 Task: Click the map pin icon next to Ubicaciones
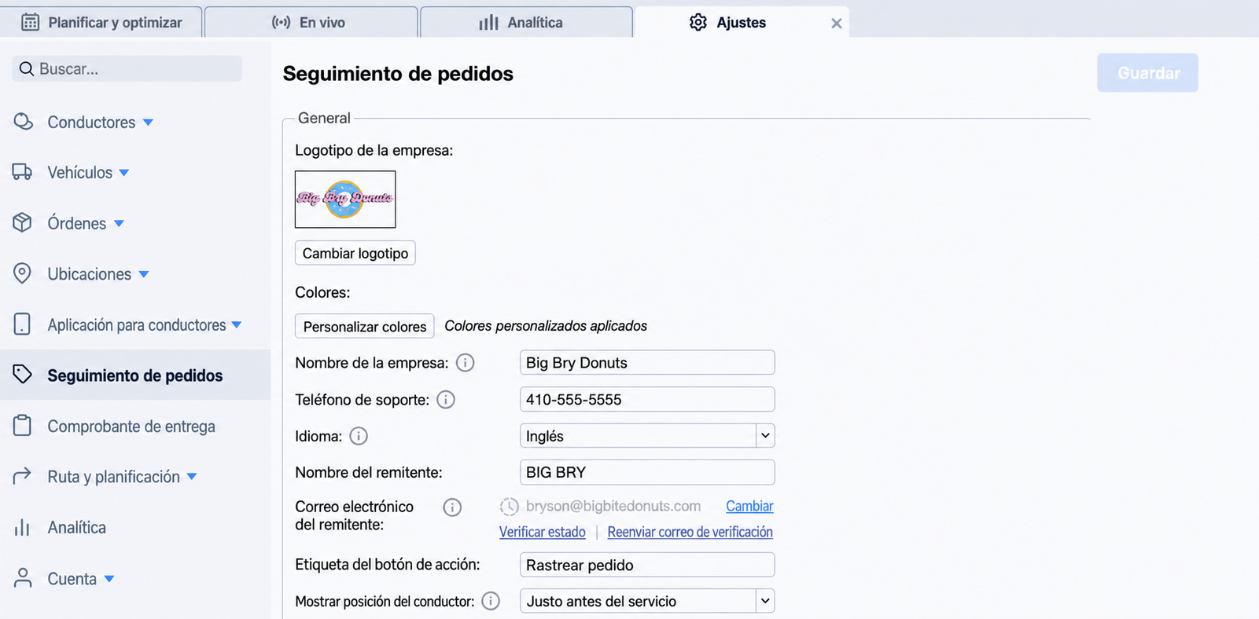[x=22, y=273]
